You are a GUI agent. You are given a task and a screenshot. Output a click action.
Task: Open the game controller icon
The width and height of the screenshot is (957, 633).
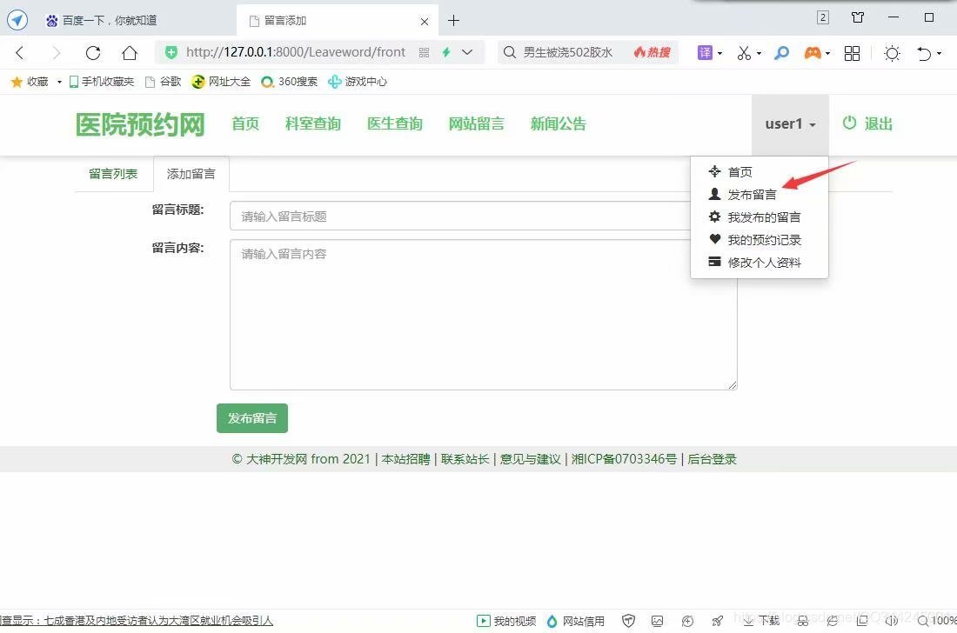click(x=813, y=53)
